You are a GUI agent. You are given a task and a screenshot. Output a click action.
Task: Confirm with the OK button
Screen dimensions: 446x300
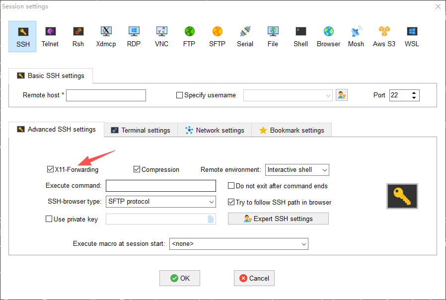coord(180,278)
